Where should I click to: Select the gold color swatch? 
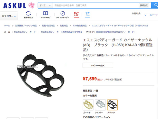88,105
